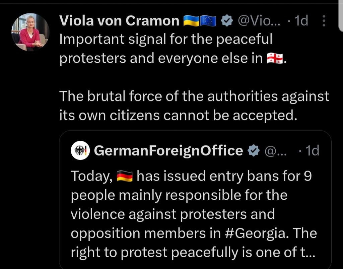Click the main tweet's 1d timestamp

coord(300,21)
